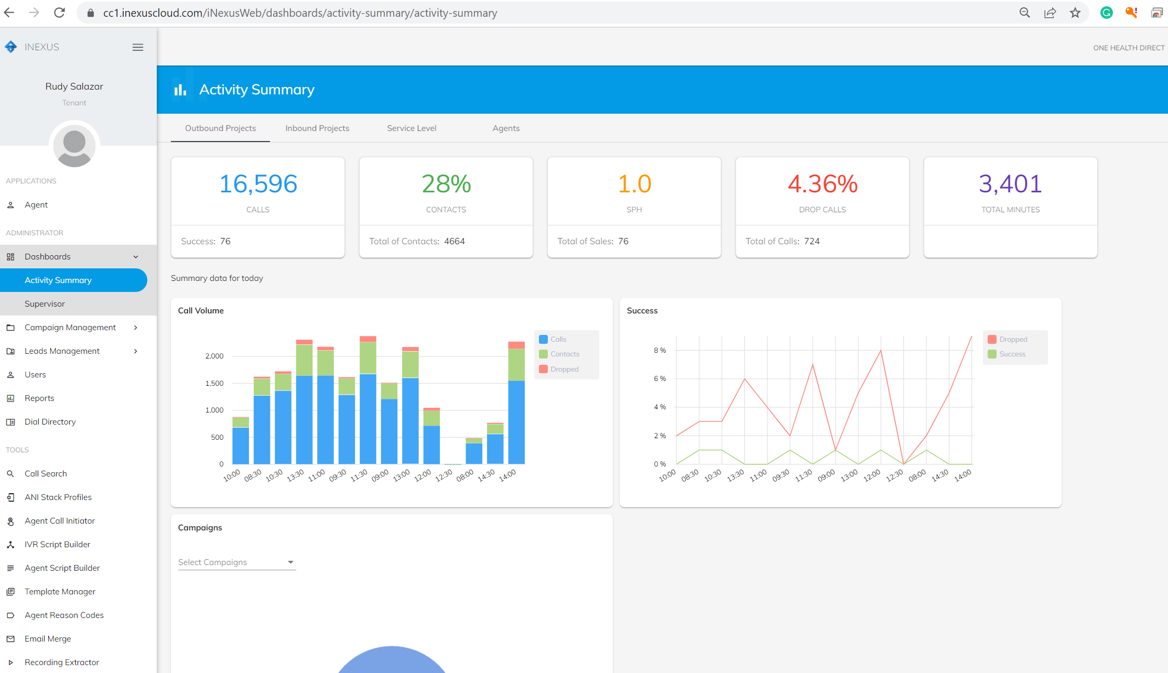Open the IVR Script Builder
The height and width of the screenshot is (673, 1168).
(x=57, y=544)
